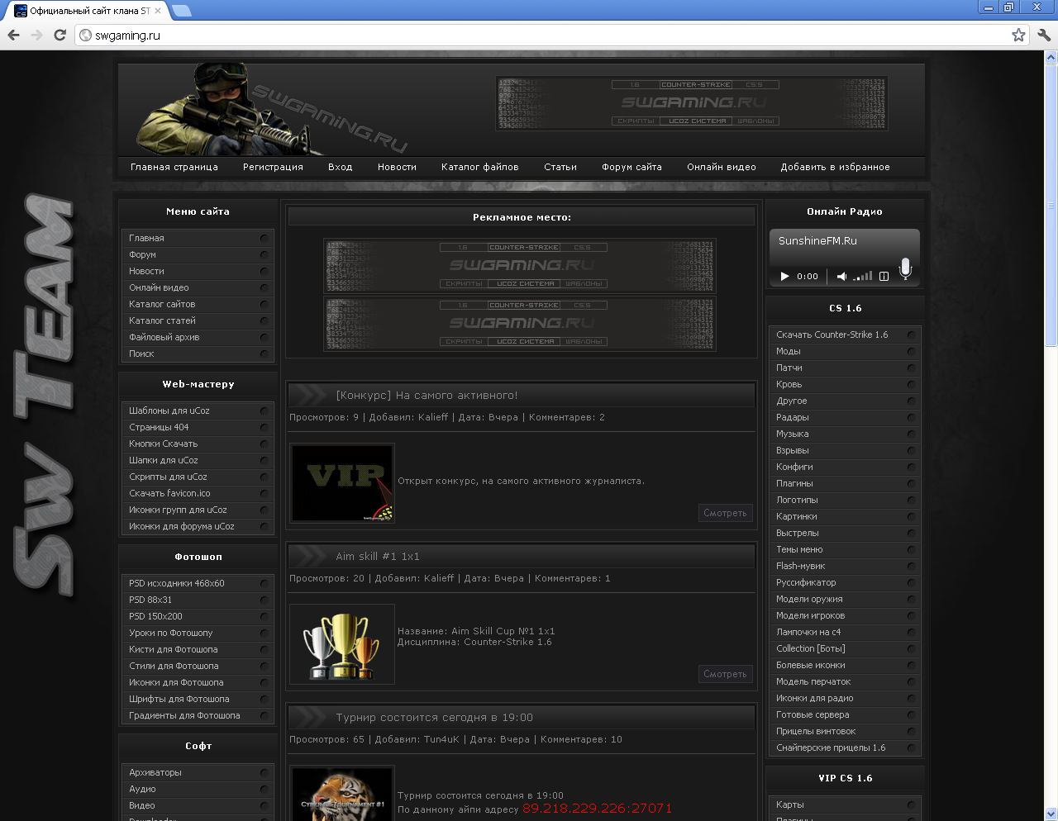1058x821 pixels.
Task: Click the scrollbar down arrow
Action: point(1051,814)
